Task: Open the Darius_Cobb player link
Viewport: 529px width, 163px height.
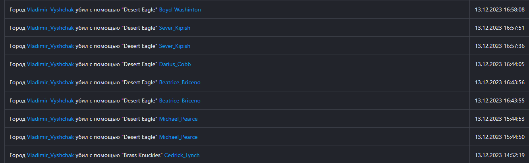Action: (175, 64)
